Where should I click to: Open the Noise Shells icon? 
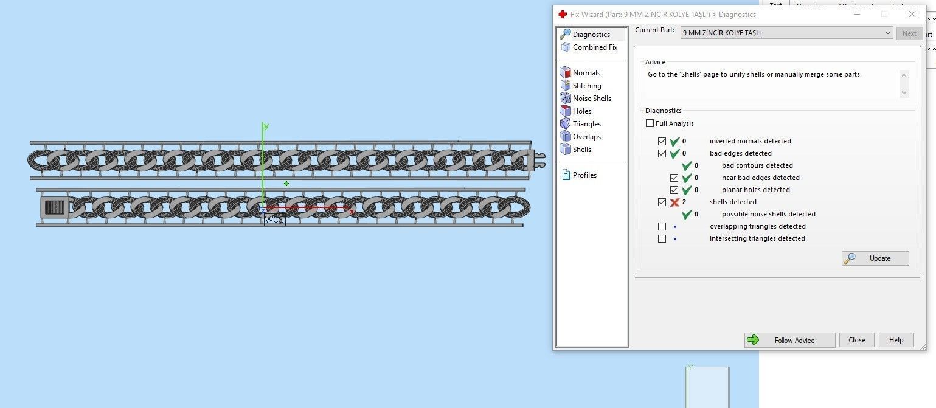[x=565, y=98]
